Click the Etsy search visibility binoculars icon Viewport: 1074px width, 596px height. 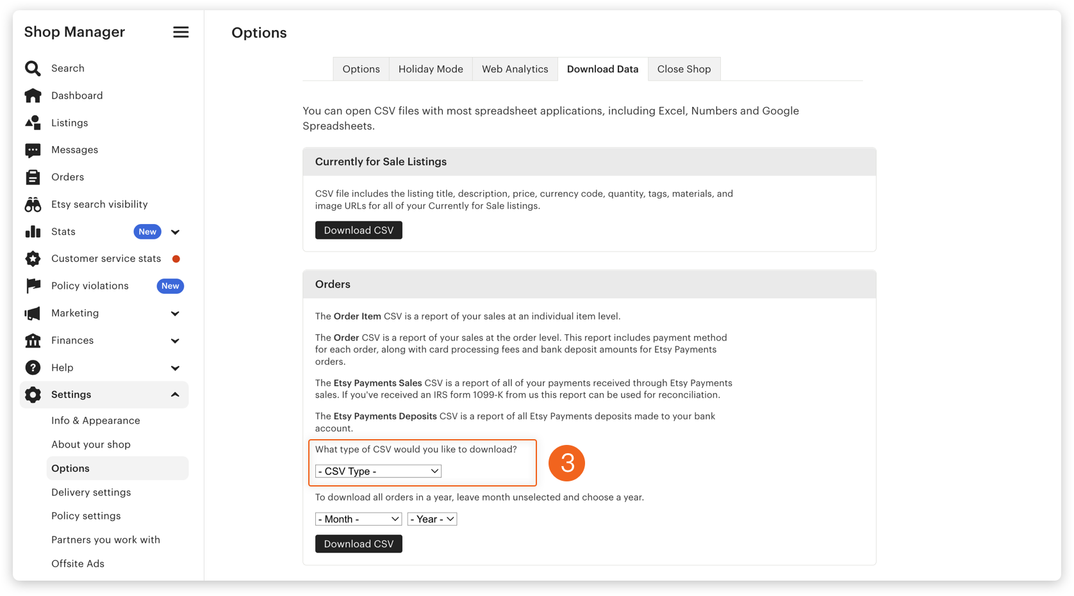(x=33, y=204)
